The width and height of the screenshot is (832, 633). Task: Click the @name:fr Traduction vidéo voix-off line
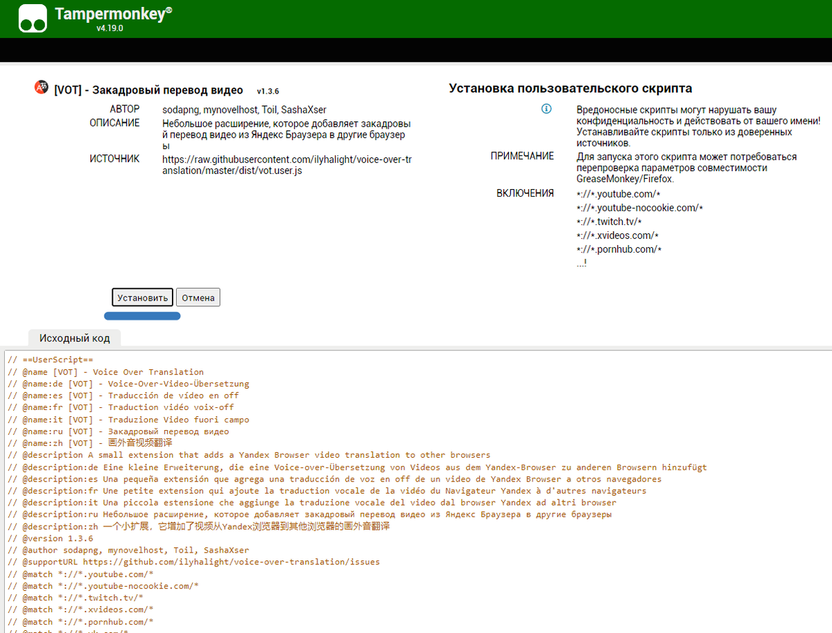[x=121, y=407]
